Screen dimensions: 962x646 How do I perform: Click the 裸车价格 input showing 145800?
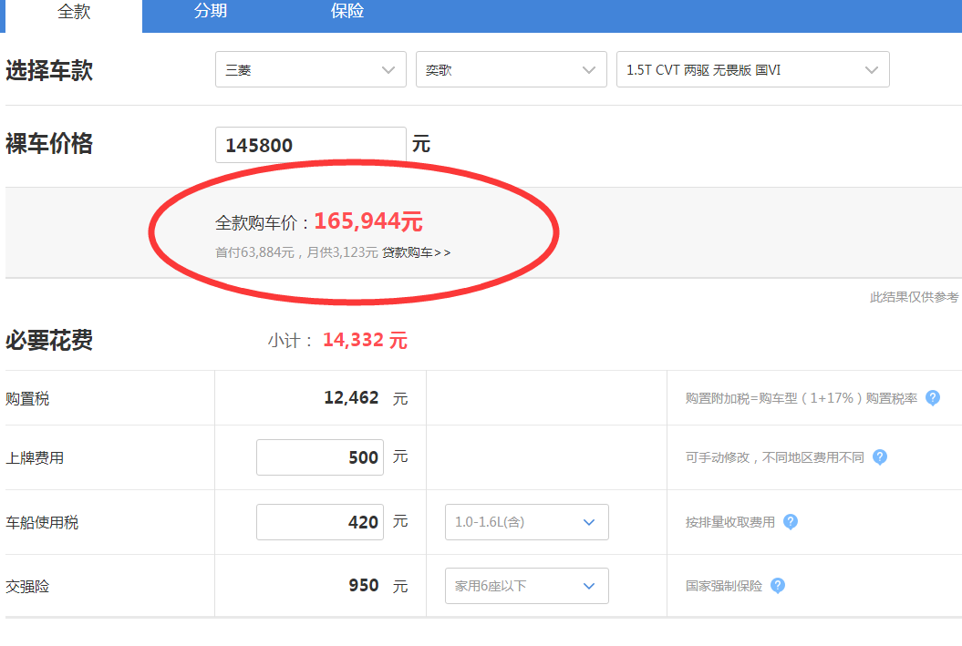(x=310, y=145)
